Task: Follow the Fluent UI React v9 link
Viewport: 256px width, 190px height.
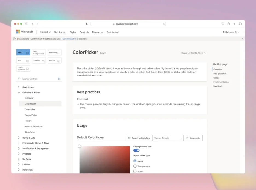Action: tap(69, 39)
